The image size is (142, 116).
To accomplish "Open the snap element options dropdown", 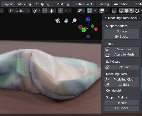I will [x=52, y=11].
